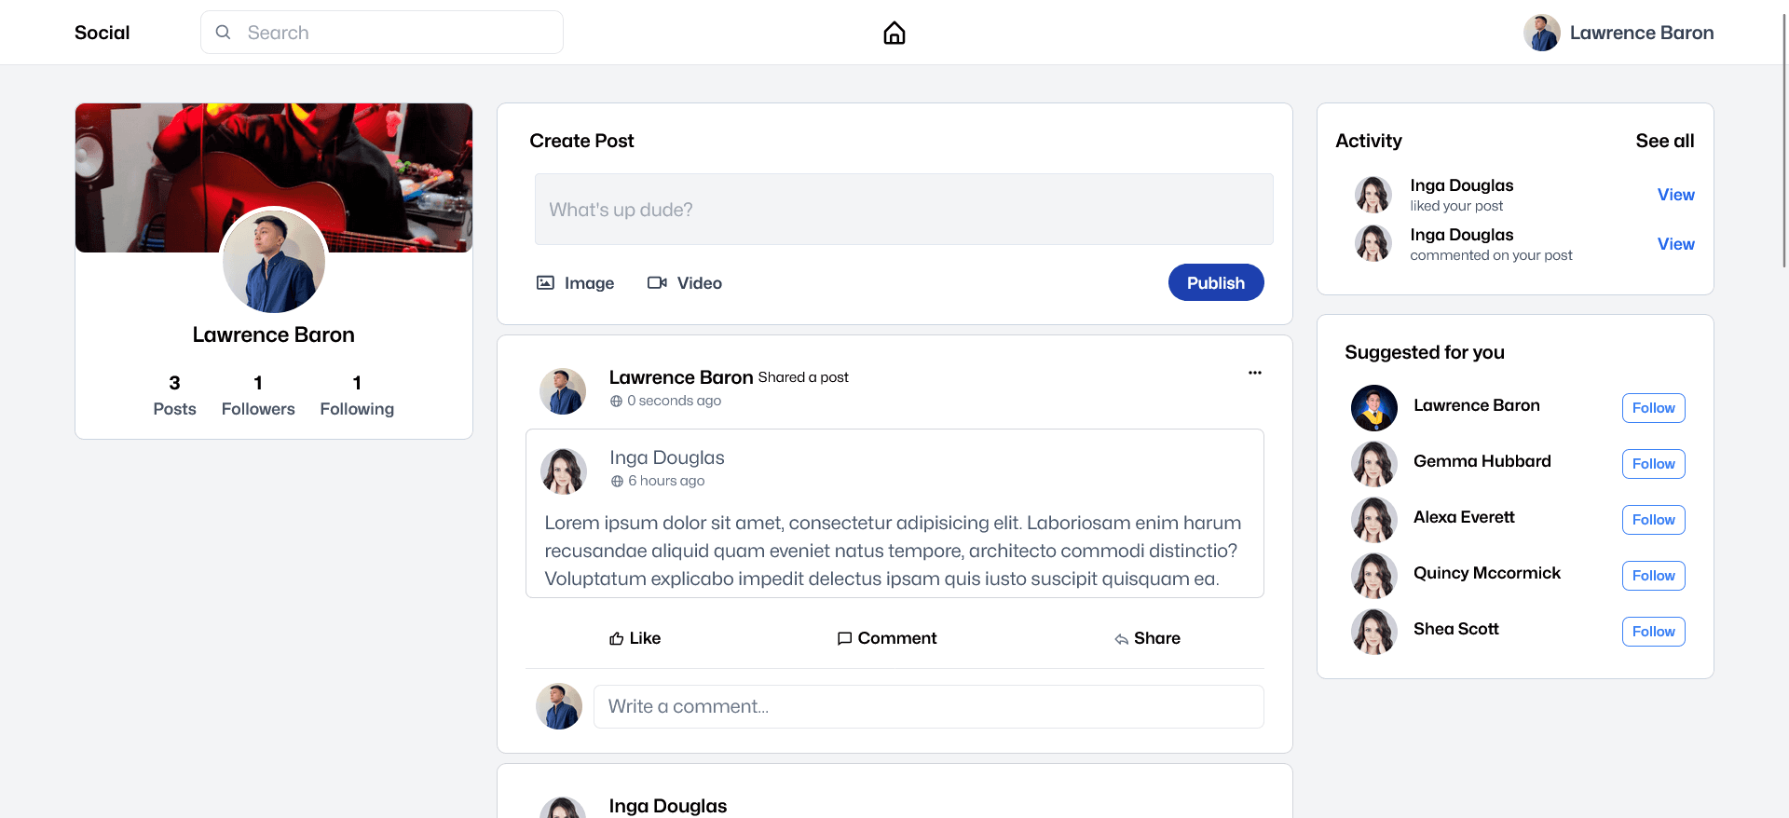Viewport: 1789px width, 818px height.
Task: Click Inga Douglas avatar on commented activity
Action: [1373, 244]
